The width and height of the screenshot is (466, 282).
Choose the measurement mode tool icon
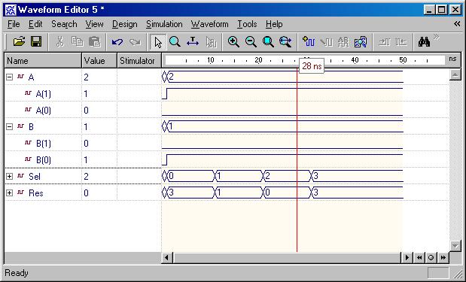(x=193, y=42)
